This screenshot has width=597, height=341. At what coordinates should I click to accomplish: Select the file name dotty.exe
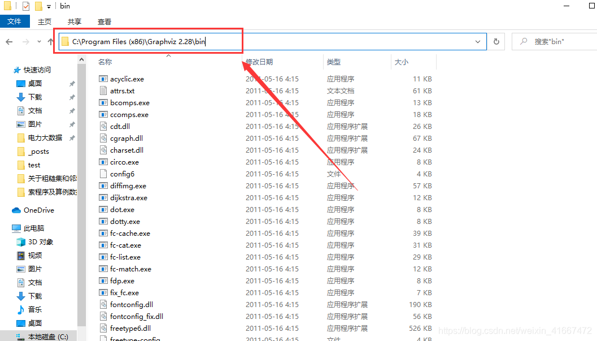(x=125, y=221)
